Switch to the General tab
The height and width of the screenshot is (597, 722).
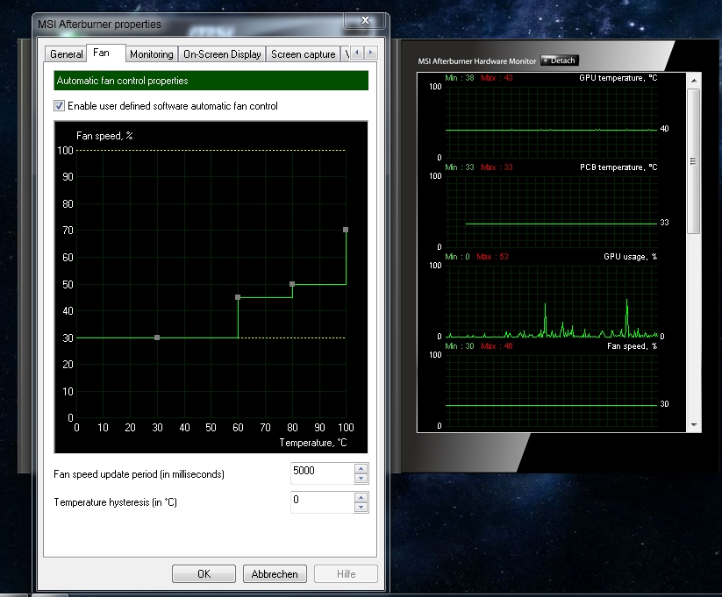click(x=66, y=54)
